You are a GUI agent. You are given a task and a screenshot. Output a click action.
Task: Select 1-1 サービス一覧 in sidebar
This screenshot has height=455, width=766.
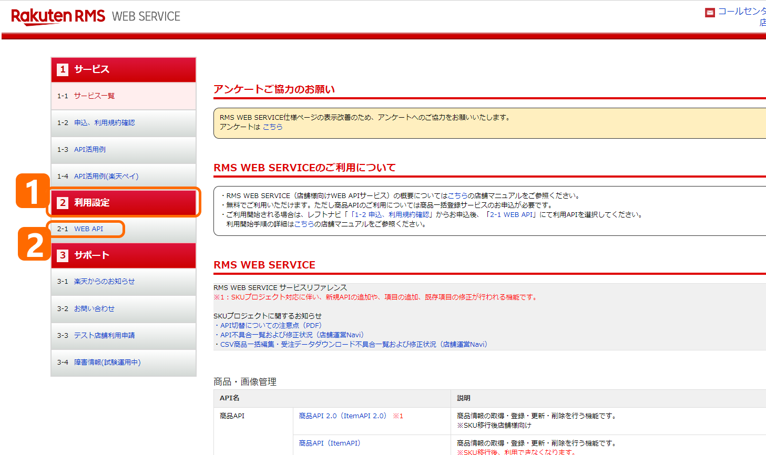click(x=124, y=96)
